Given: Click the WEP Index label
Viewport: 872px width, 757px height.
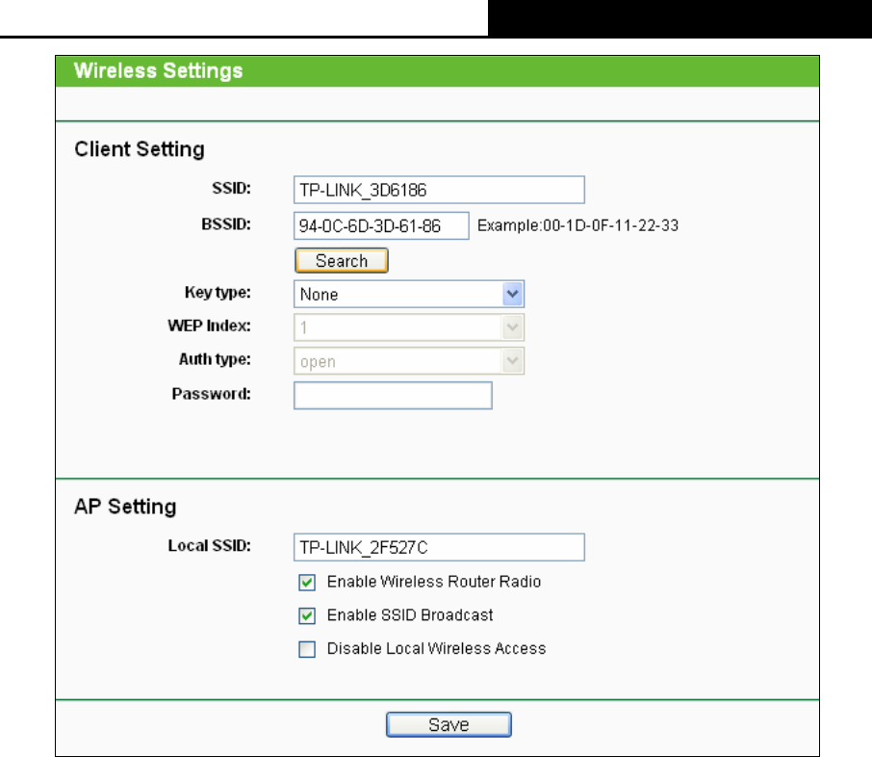Looking at the screenshot, I should (209, 326).
